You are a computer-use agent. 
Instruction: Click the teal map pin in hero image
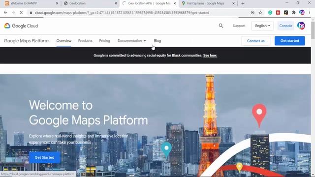166,150
